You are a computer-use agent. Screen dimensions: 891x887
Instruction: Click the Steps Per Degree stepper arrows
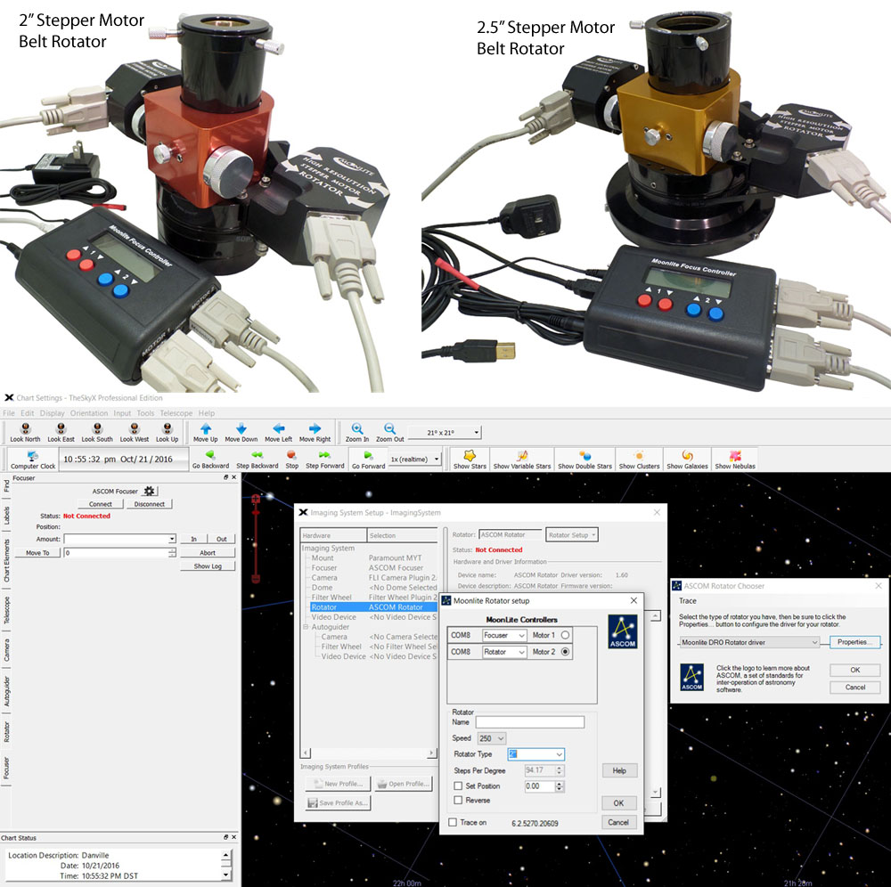pyautogui.click(x=560, y=770)
